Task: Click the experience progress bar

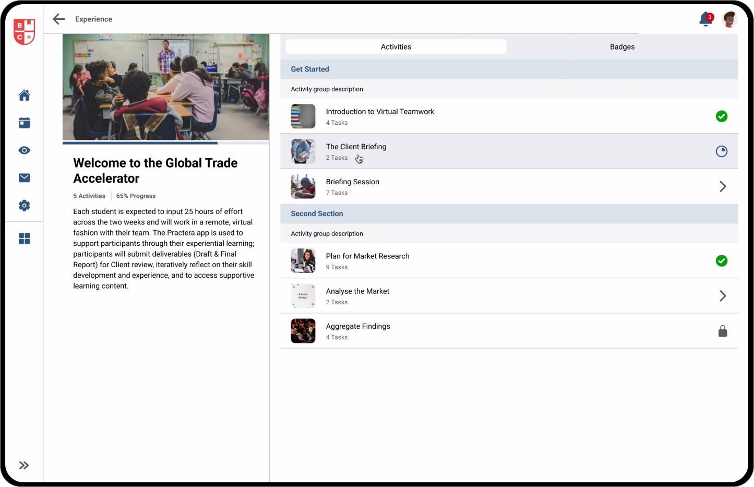Action: click(x=166, y=142)
